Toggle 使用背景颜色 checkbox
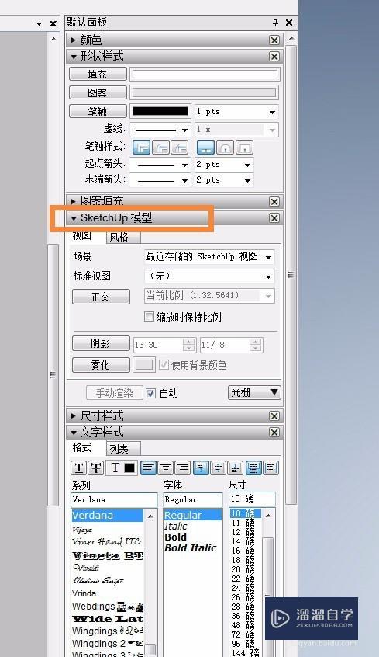The height and width of the screenshot is (657, 379). pyautogui.click(x=164, y=364)
